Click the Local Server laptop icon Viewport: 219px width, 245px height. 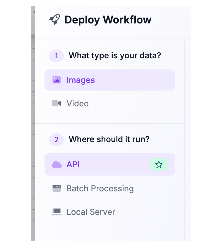click(x=57, y=212)
